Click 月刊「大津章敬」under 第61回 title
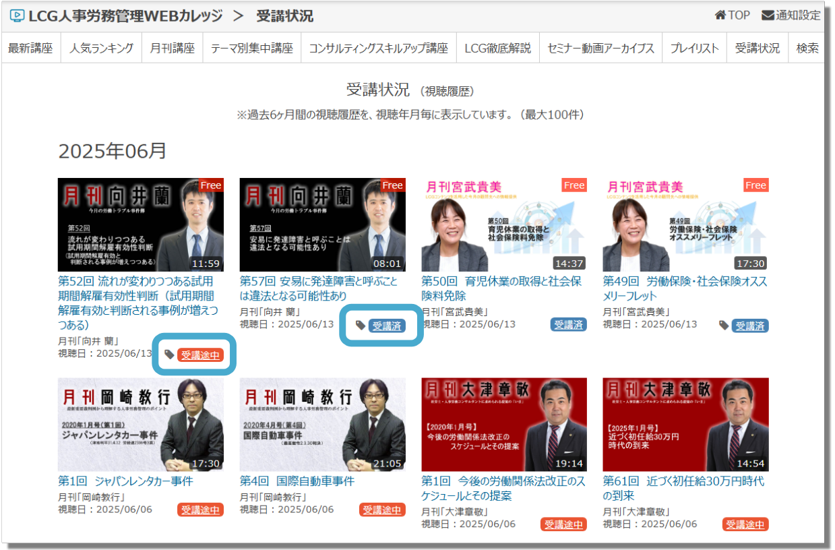 [636, 512]
